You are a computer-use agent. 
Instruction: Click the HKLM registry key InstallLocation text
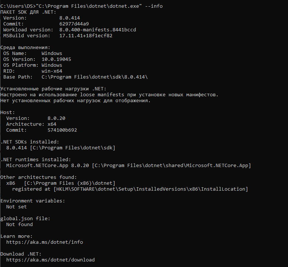pos(150,189)
